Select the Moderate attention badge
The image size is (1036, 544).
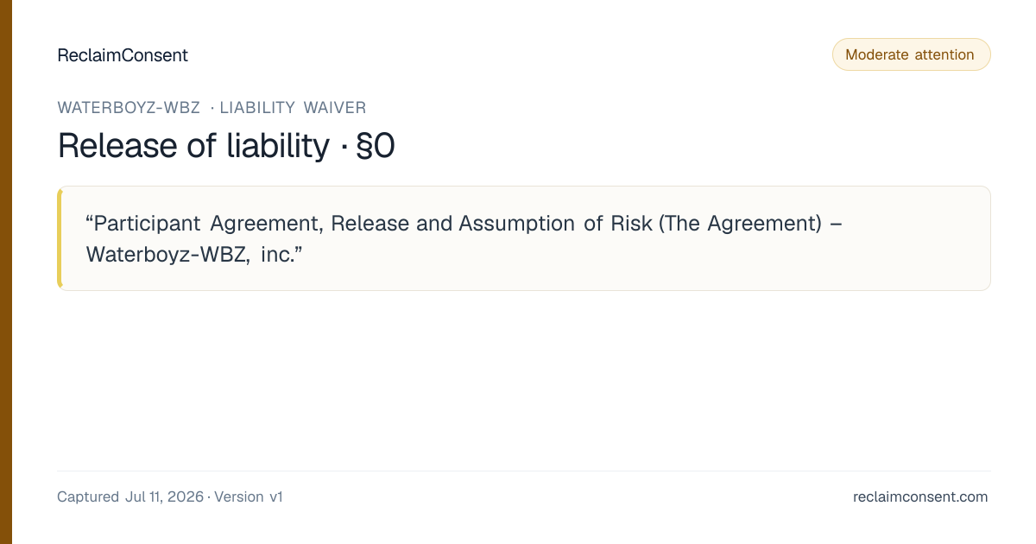(911, 54)
